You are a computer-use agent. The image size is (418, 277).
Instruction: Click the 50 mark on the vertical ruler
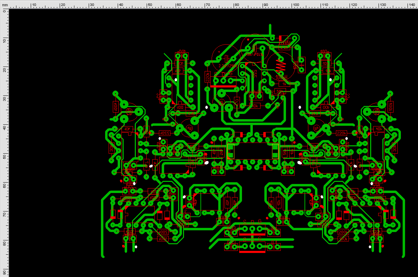click(x=4, y=156)
